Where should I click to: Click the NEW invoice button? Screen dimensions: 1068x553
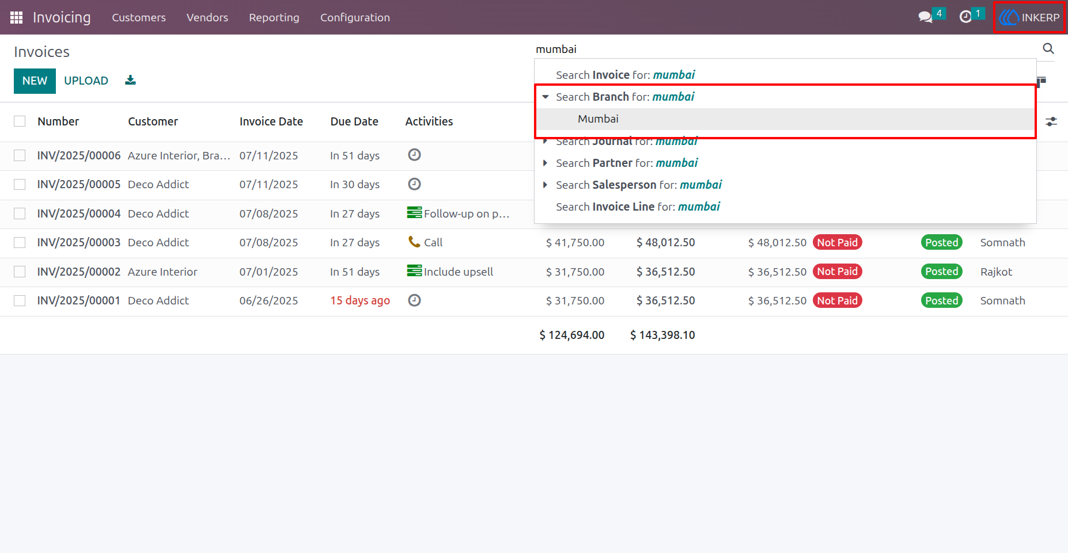click(35, 81)
